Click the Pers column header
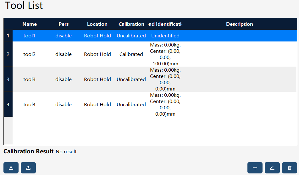Viewport: 299px width, 175px height. coord(64,24)
